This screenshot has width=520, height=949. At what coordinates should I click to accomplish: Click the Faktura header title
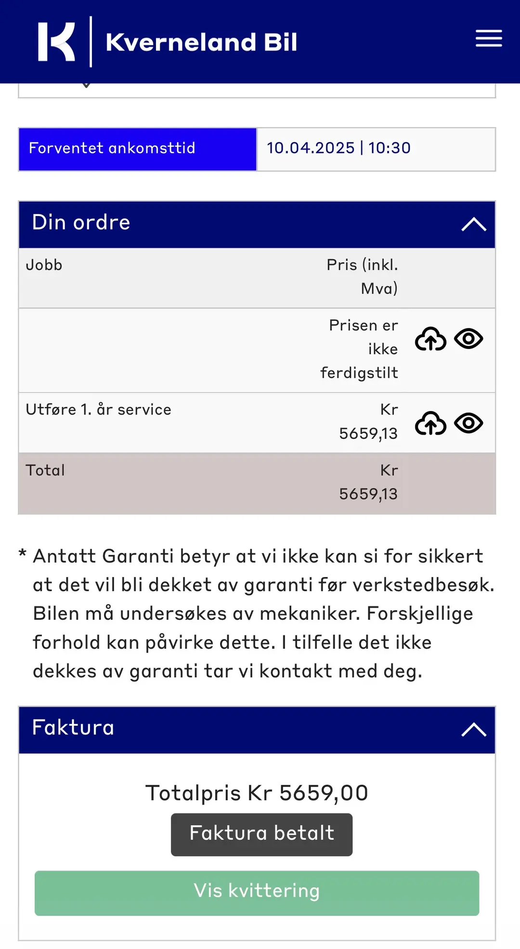[x=73, y=728]
